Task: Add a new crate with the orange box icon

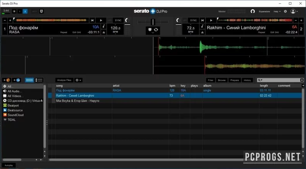Action: (6, 80)
